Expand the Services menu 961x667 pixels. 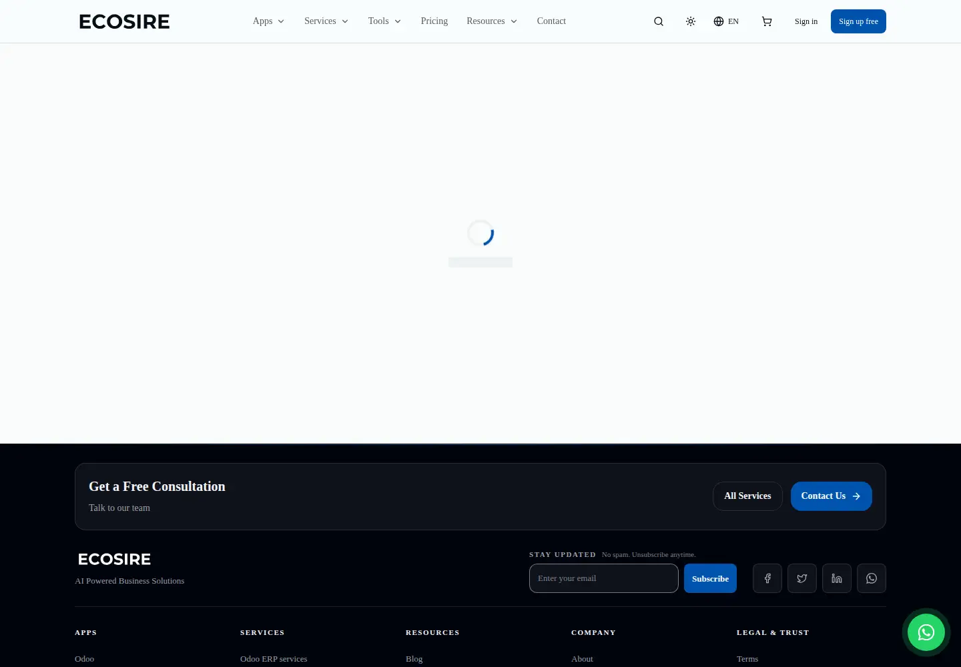tap(326, 21)
